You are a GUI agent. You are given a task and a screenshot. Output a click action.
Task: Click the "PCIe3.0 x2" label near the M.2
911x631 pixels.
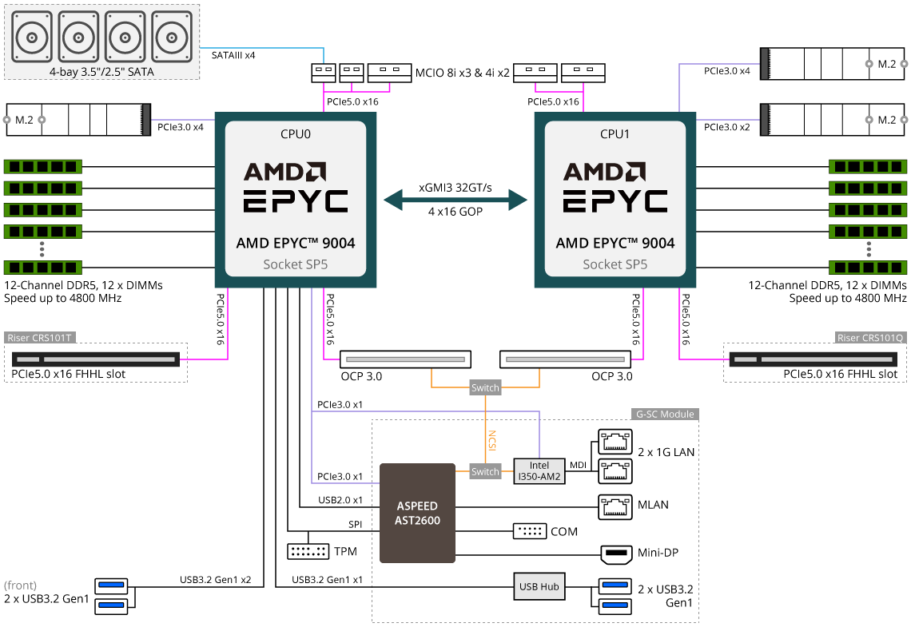point(727,126)
